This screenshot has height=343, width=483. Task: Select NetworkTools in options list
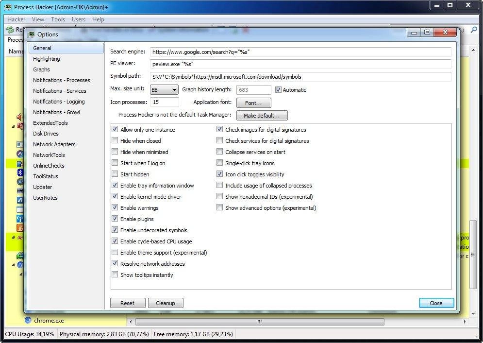pyautogui.click(x=49, y=155)
